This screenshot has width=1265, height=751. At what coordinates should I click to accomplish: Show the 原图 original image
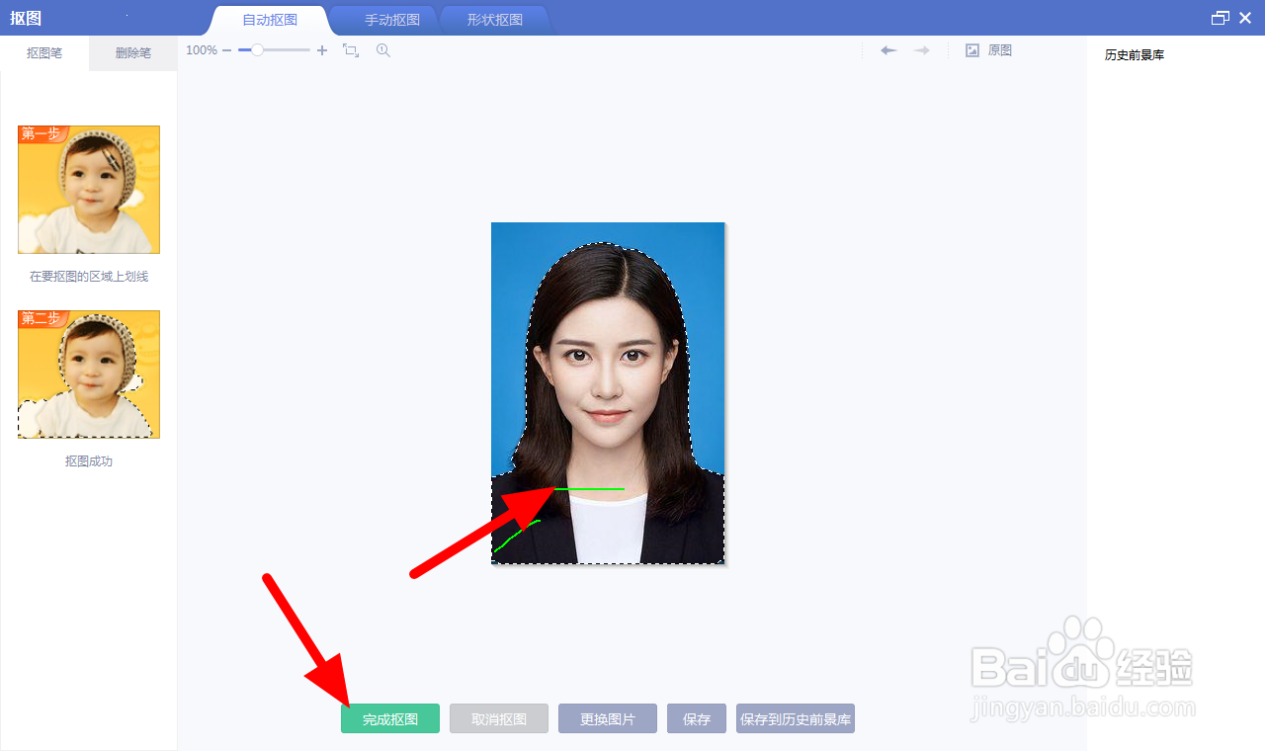point(988,50)
